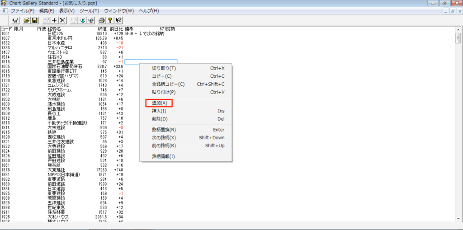Select the 国際石油開発帝石 row
The height and width of the screenshot is (230, 463).
point(62,66)
